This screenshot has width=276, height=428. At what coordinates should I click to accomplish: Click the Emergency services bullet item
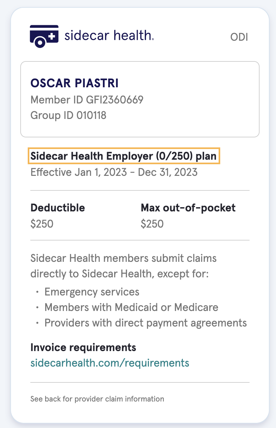coord(92,292)
